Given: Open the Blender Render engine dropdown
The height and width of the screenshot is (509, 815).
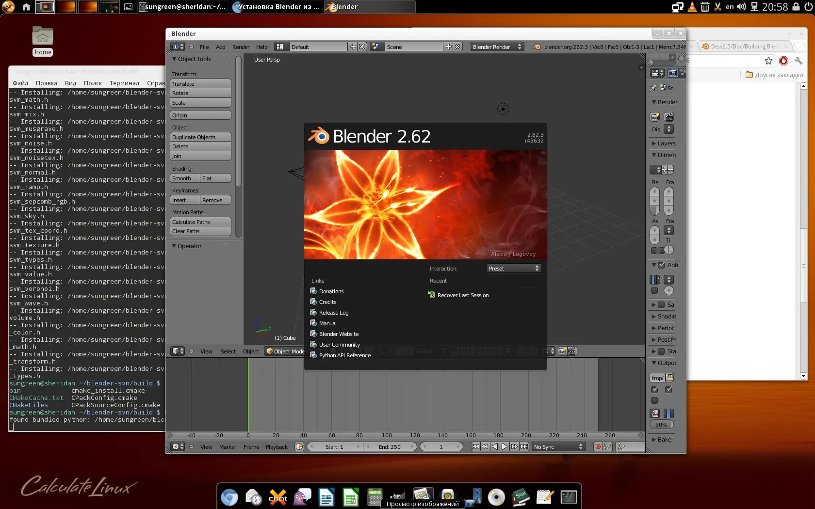Looking at the screenshot, I should click(x=496, y=47).
